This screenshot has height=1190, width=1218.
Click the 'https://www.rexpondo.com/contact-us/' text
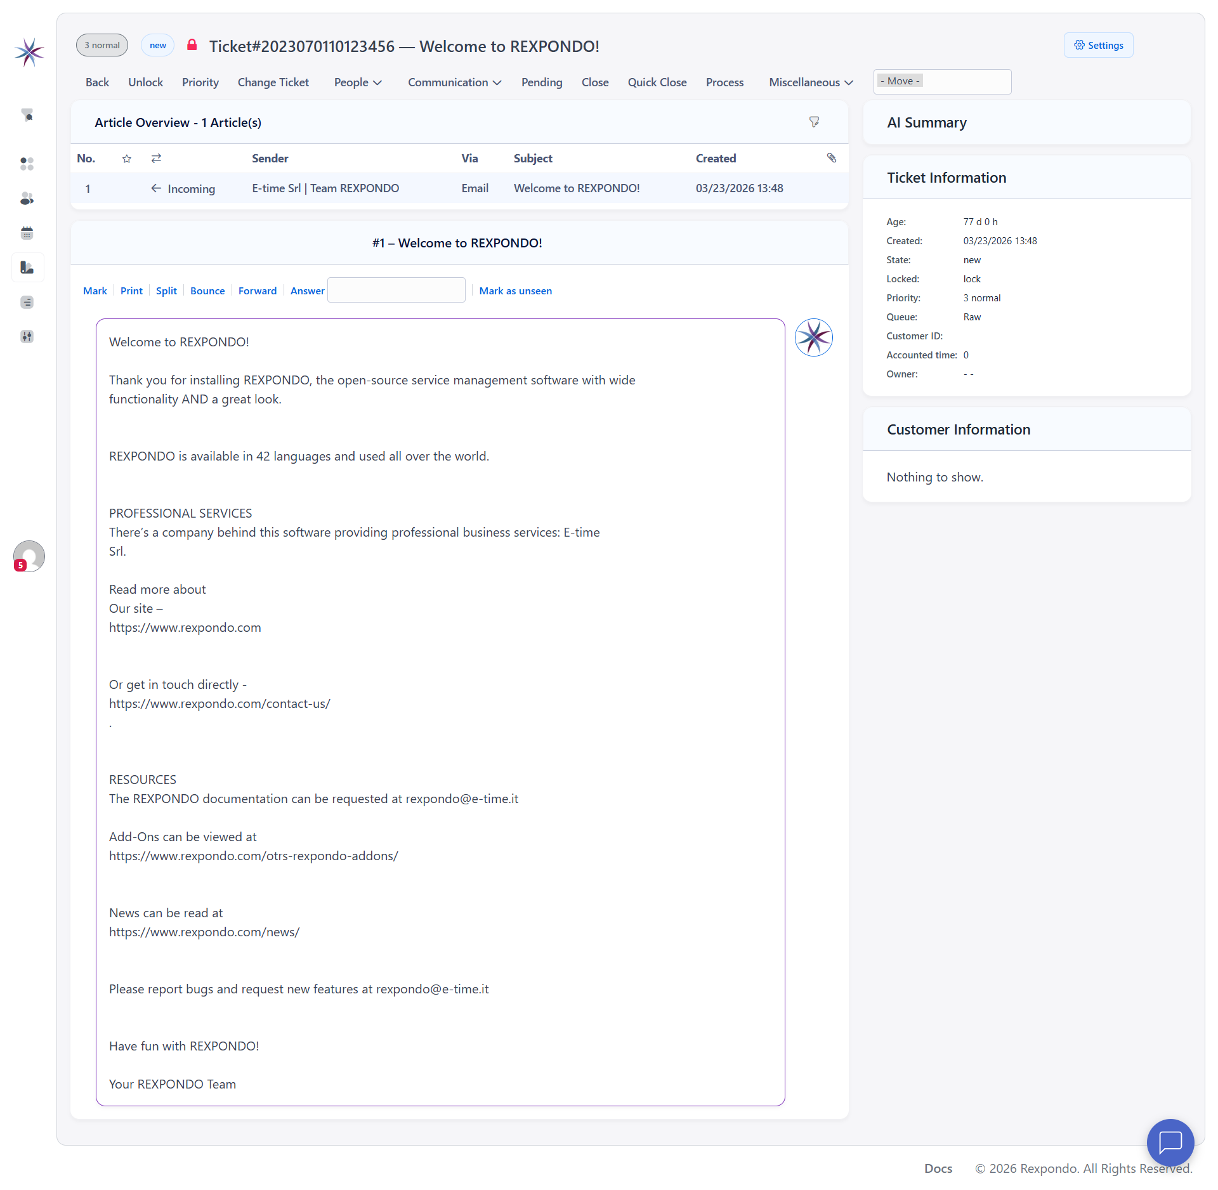tap(219, 703)
